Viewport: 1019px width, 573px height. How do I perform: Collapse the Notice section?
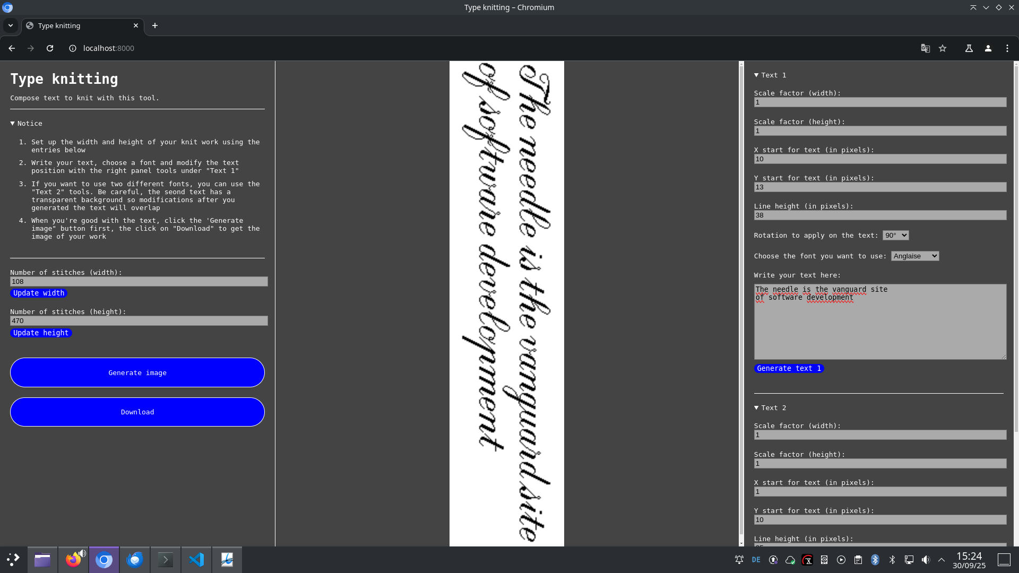(26, 124)
